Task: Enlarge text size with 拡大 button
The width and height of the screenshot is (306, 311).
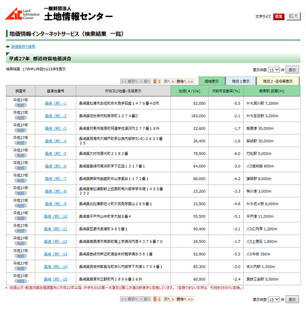Action: tap(293, 16)
